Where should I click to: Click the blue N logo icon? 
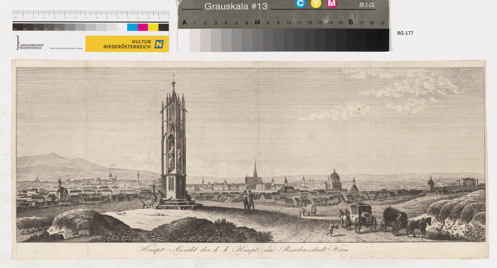159,44
